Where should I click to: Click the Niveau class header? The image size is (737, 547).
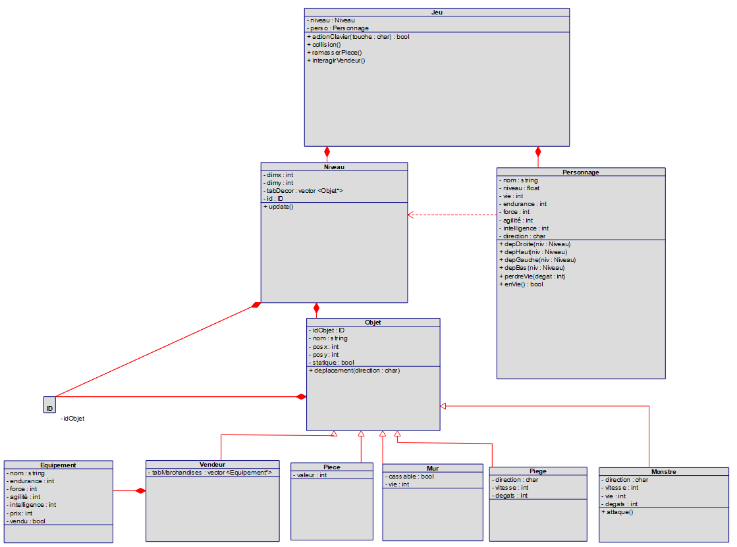333,167
